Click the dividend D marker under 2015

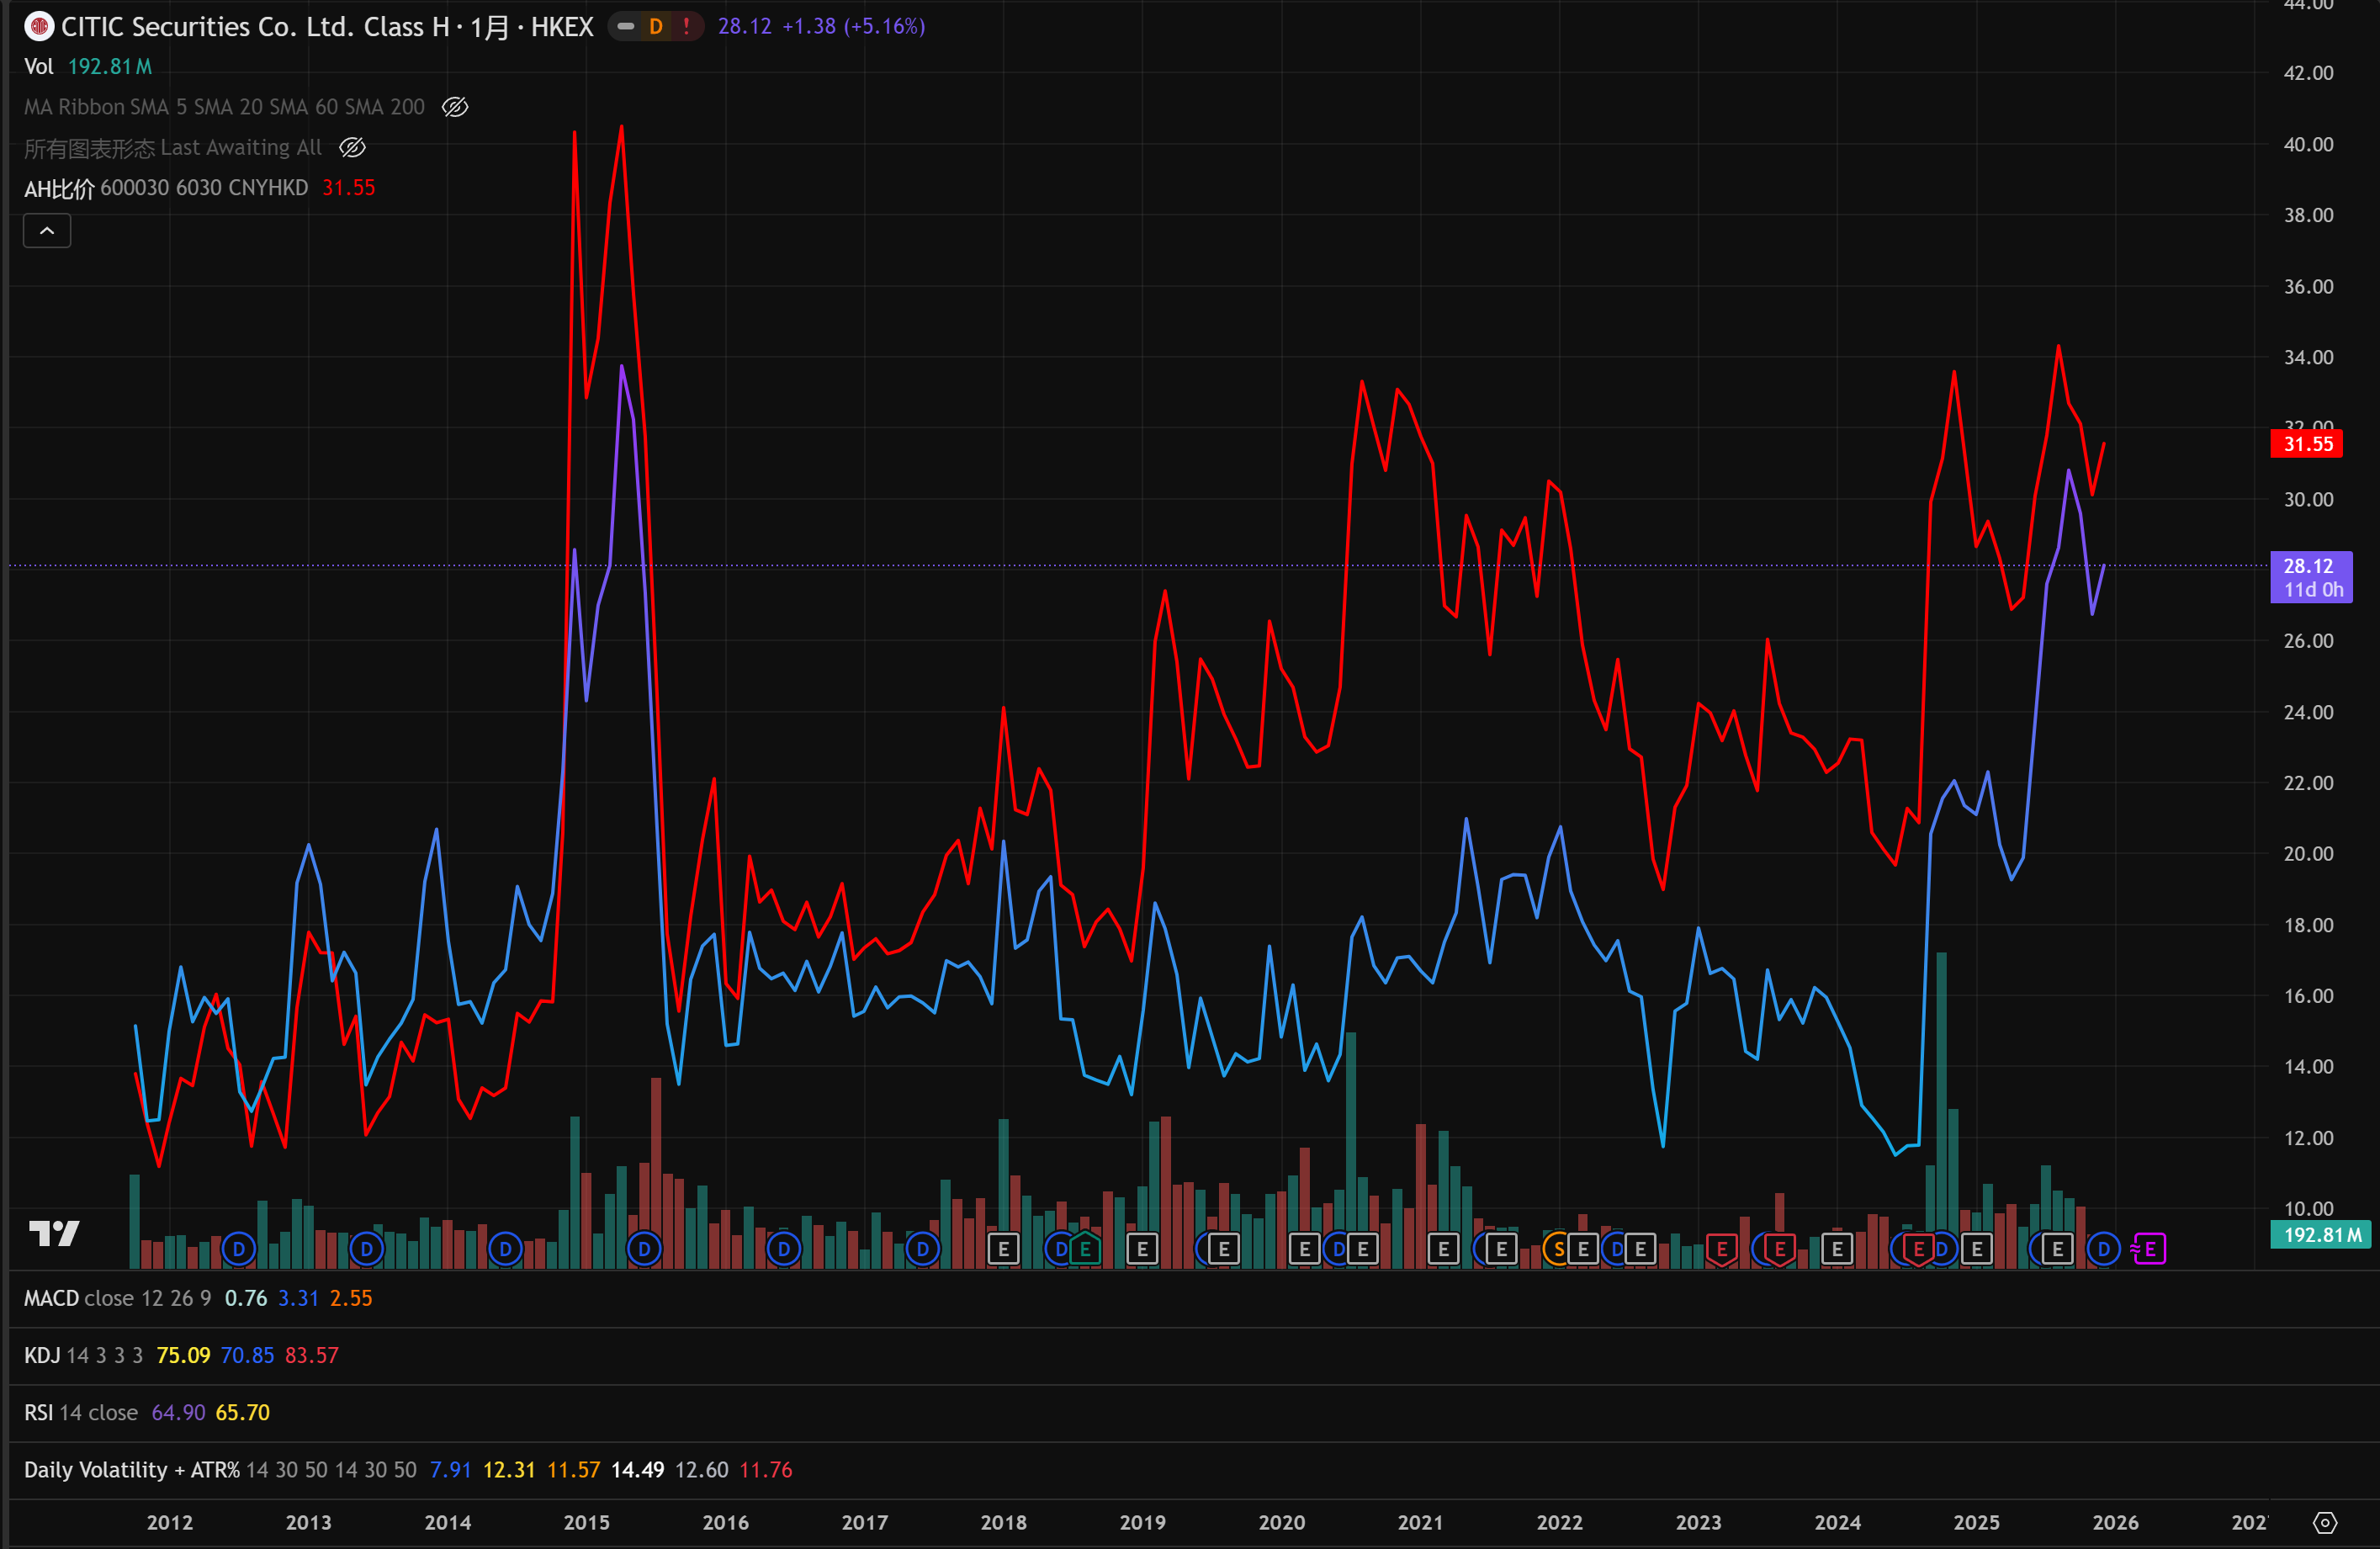(644, 1249)
